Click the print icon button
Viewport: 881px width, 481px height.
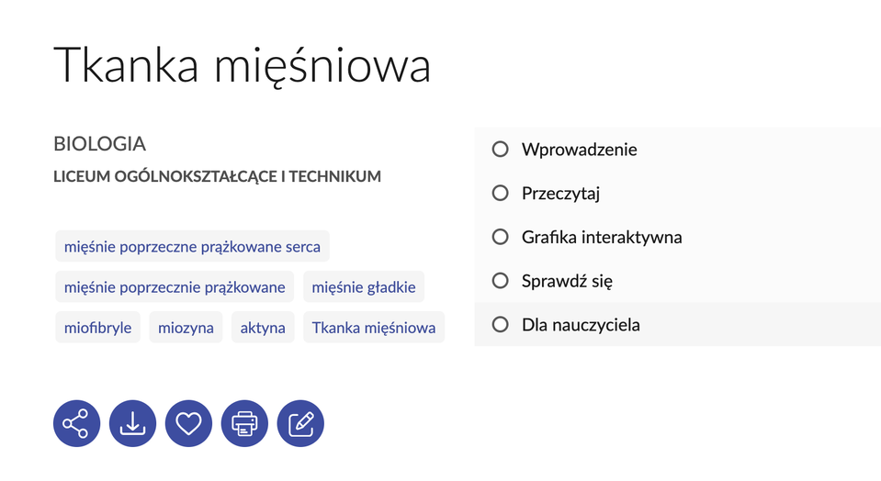tap(244, 423)
